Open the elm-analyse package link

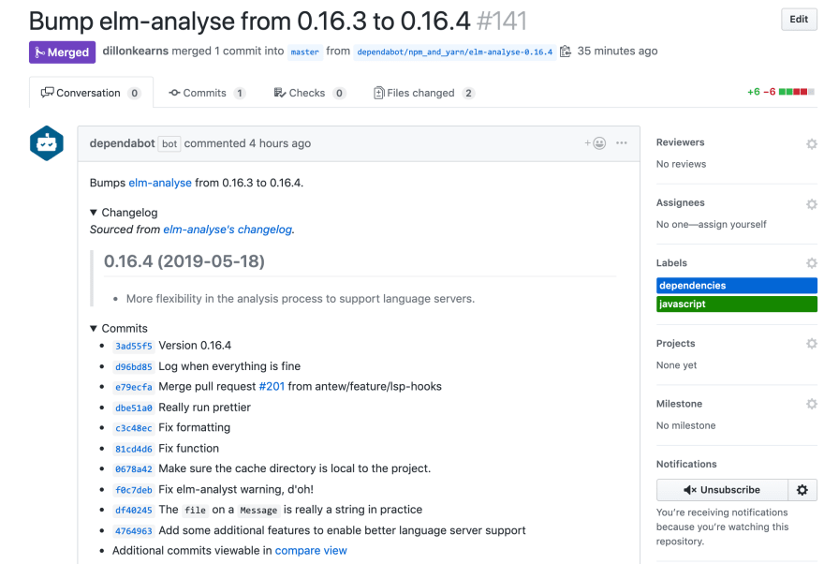pos(160,183)
